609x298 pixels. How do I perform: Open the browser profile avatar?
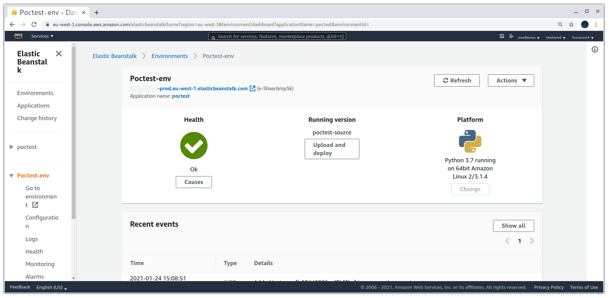[585, 24]
